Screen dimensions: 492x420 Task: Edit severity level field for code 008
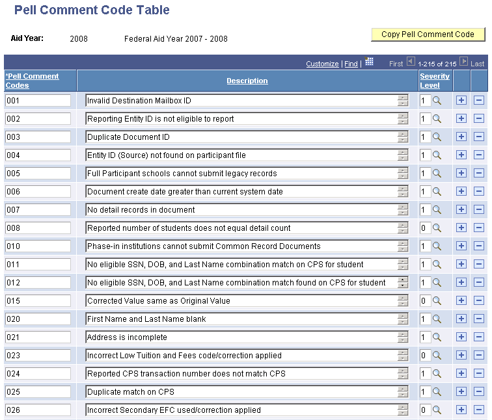tap(425, 228)
